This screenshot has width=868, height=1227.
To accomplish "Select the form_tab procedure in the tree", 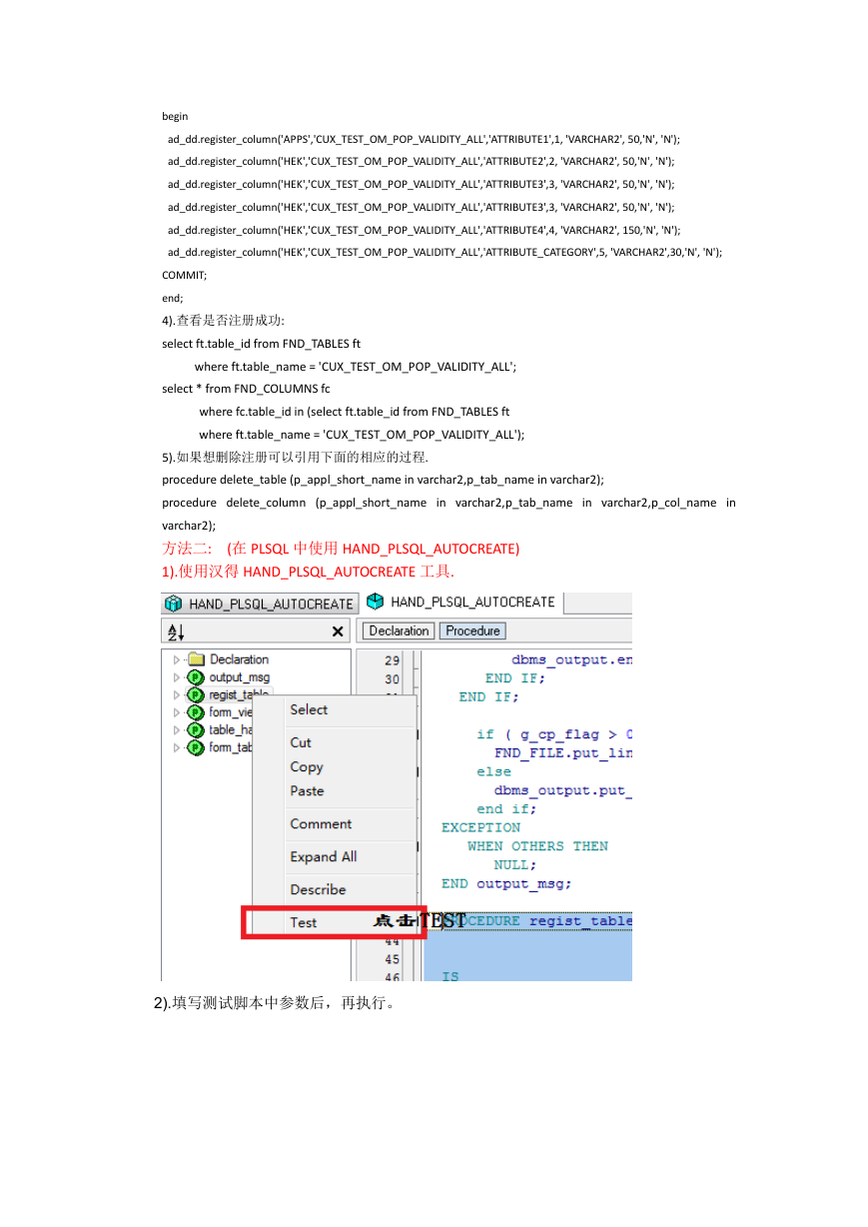I will [231, 747].
